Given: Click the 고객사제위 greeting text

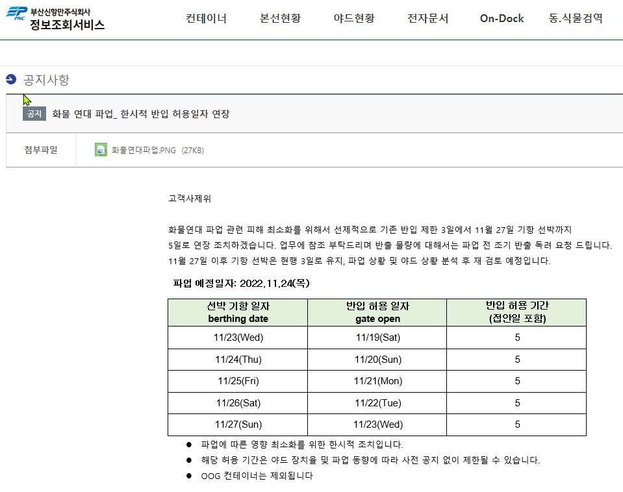Looking at the screenshot, I should pos(190,198).
